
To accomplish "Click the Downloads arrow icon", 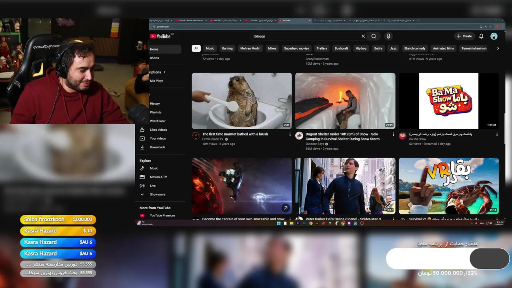I will point(142,147).
